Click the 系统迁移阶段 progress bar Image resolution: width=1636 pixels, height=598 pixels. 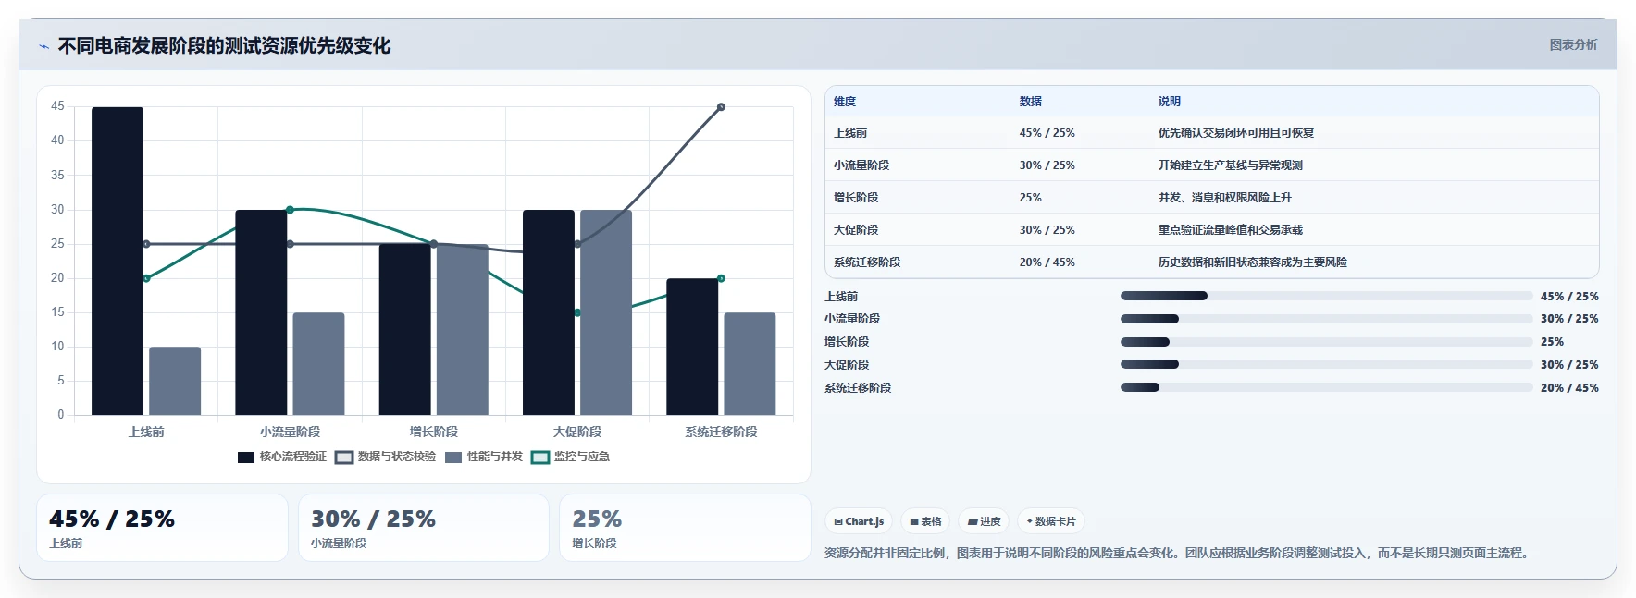(1327, 387)
